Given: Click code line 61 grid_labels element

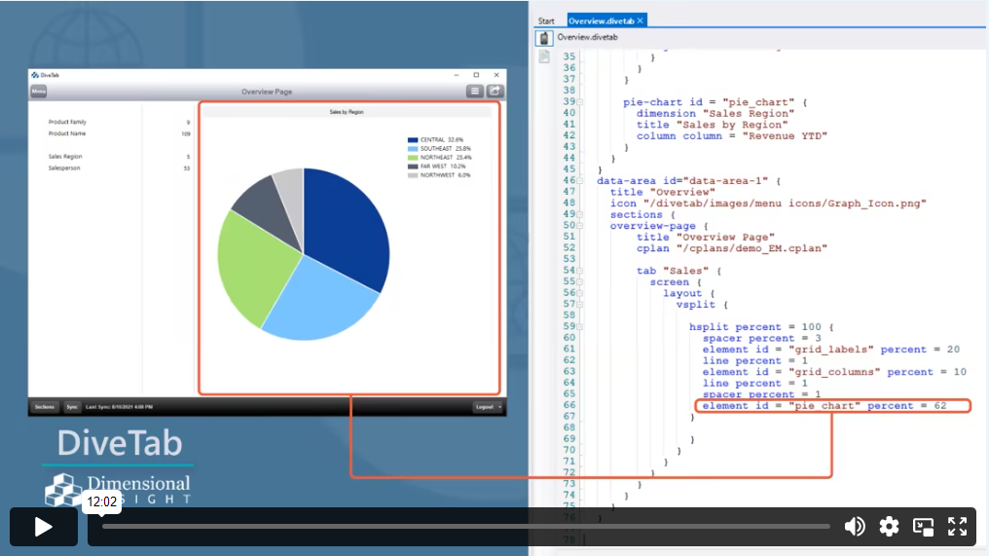Looking at the screenshot, I should tap(830, 350).
